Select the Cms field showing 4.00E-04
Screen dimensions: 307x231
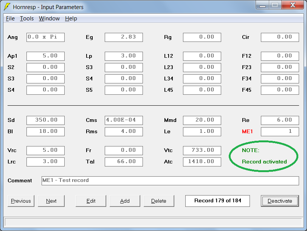tap(124, 120)
